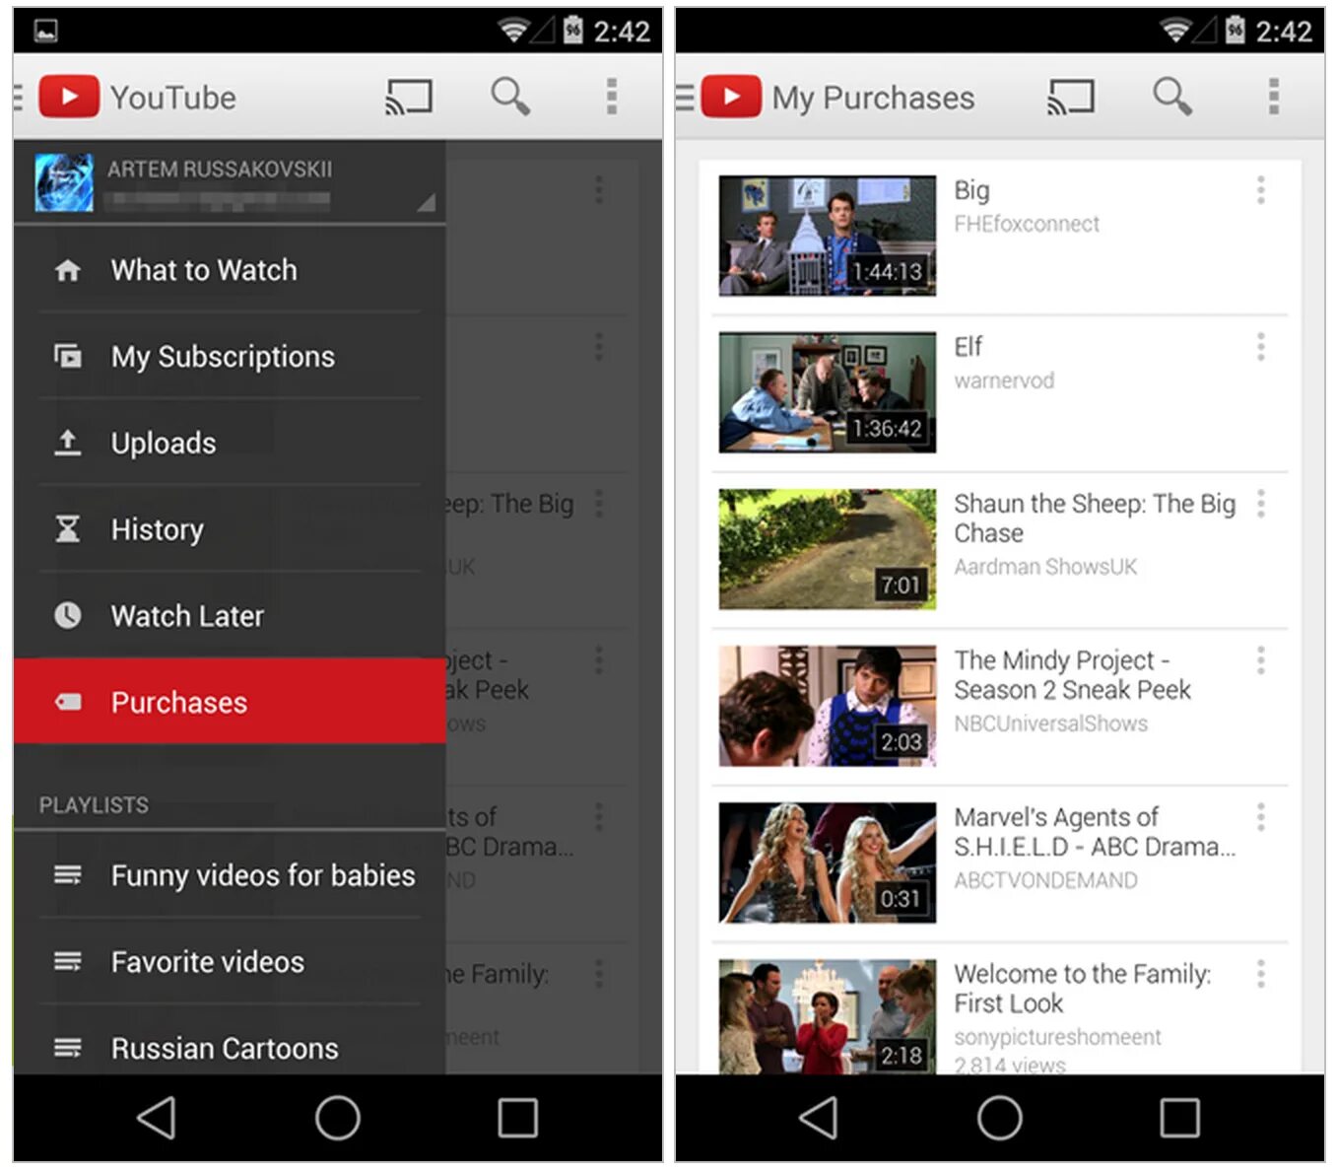Tap the YouTube logo in the left screen

pyautogui.click(x=69, y=97)
